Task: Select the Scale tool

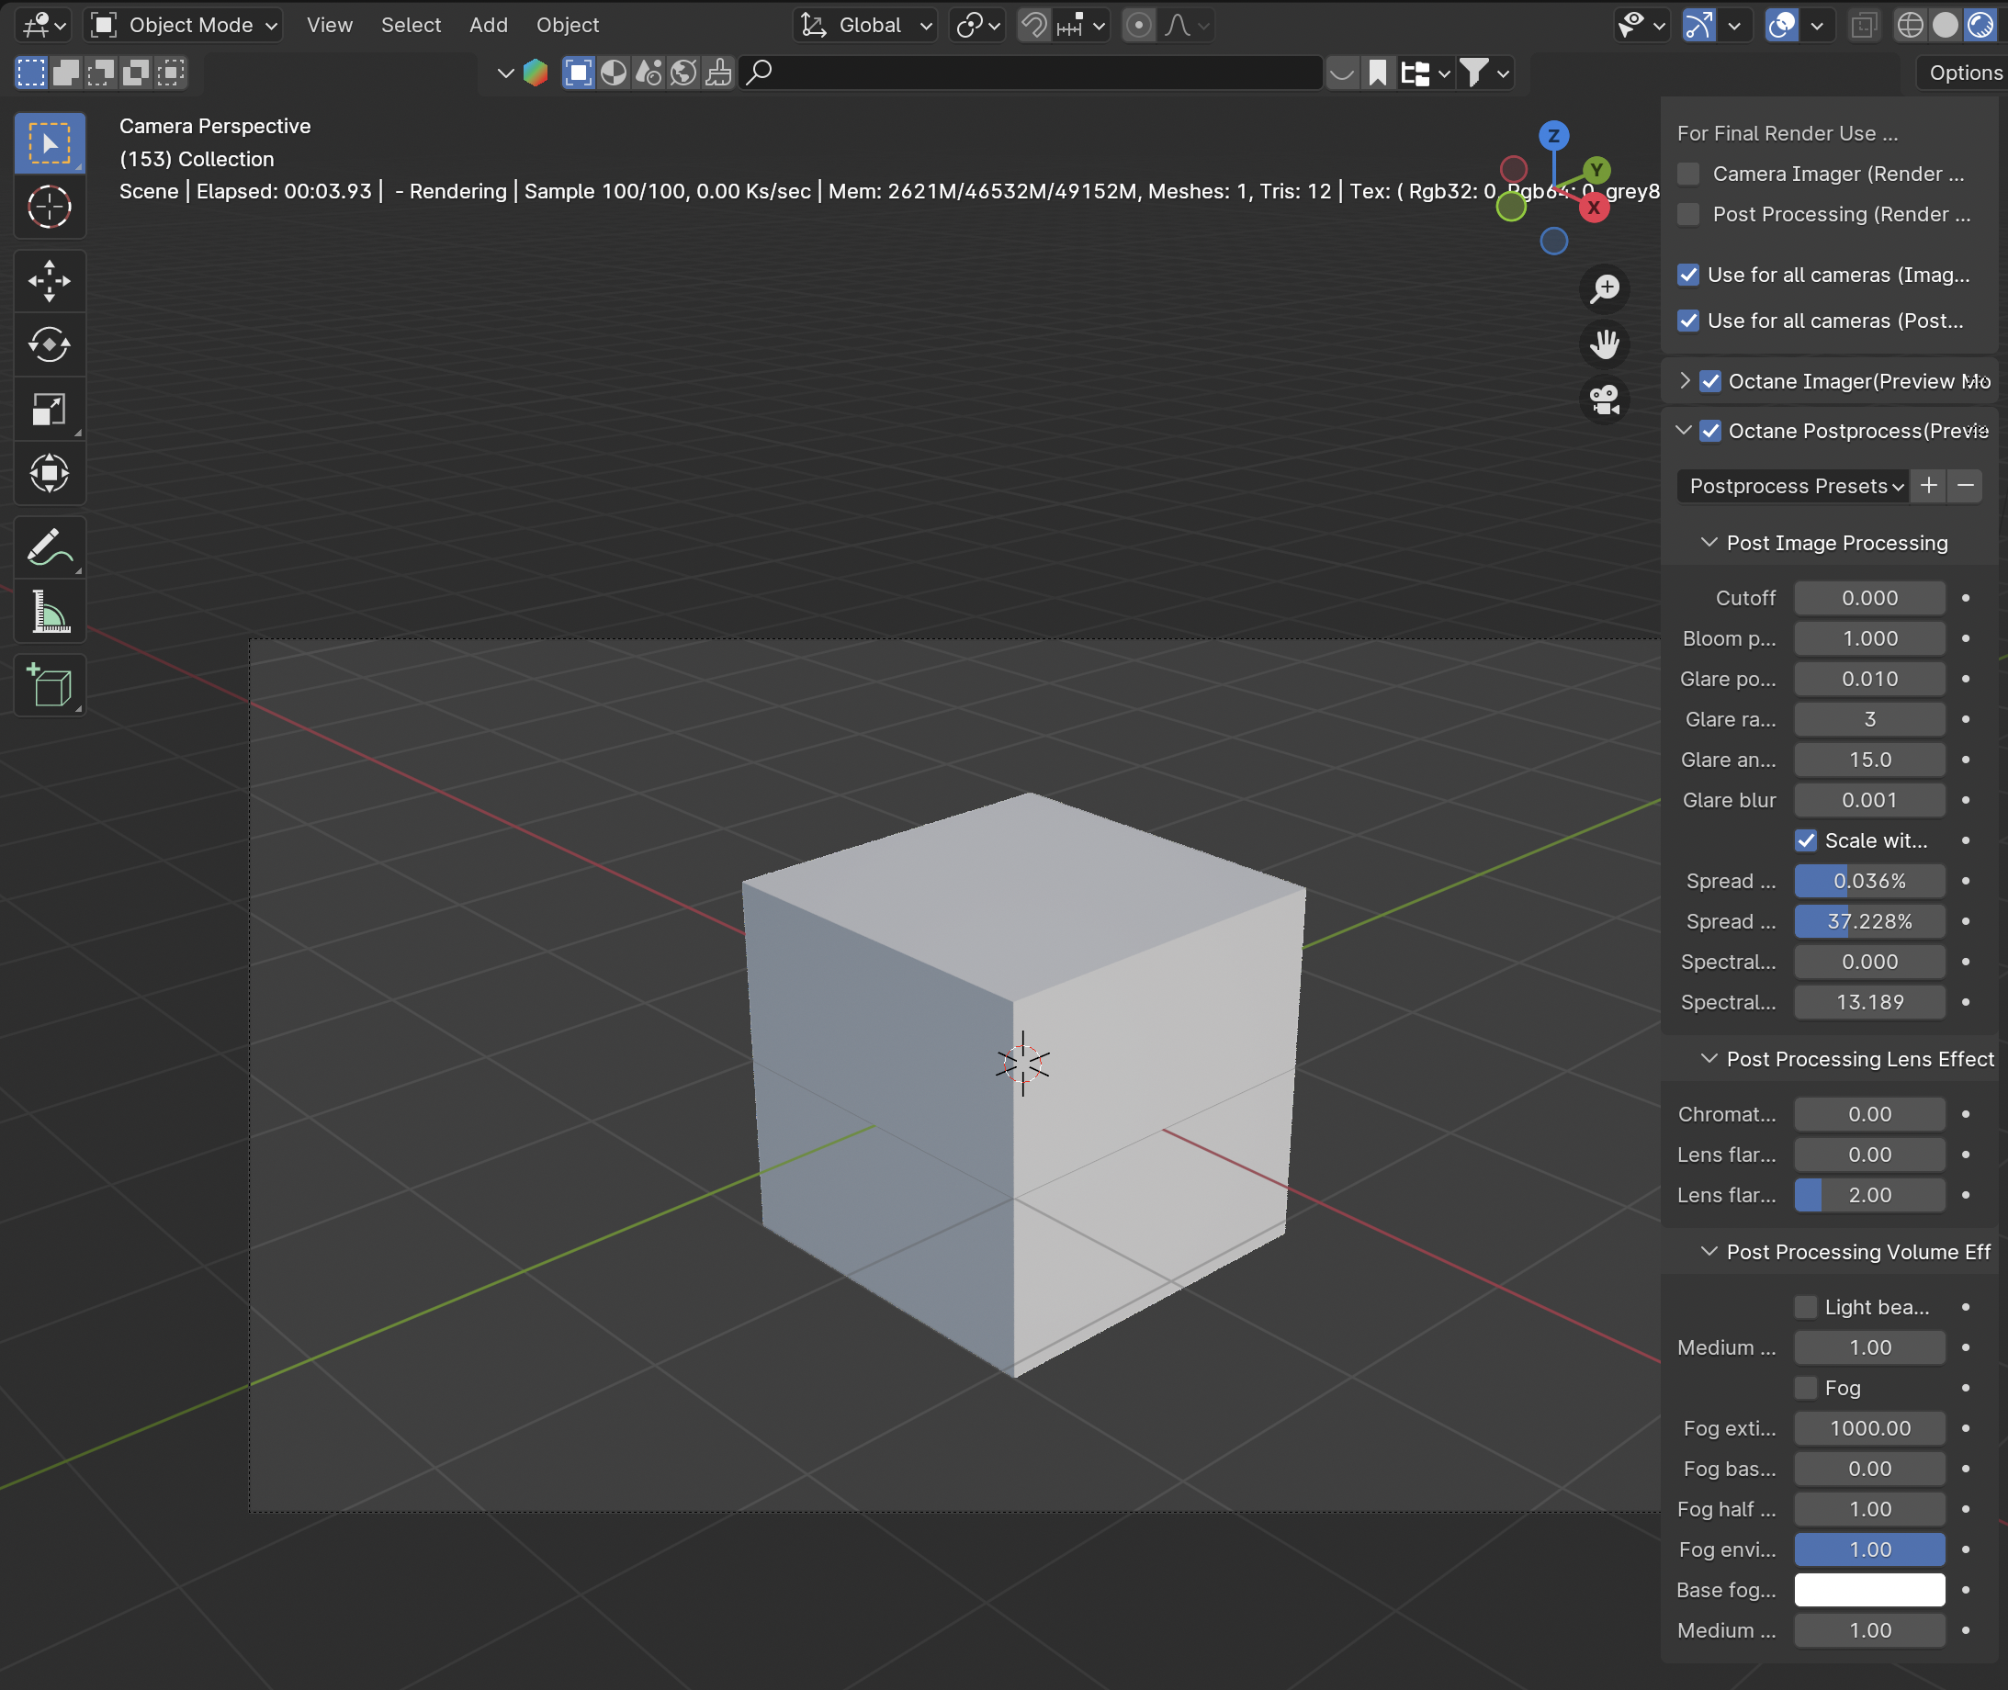Action: point(49,409)
